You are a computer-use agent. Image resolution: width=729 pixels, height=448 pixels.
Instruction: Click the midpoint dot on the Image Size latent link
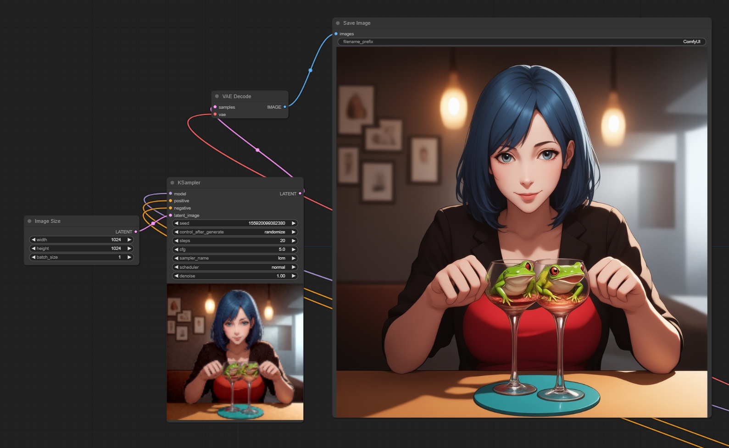153,223
